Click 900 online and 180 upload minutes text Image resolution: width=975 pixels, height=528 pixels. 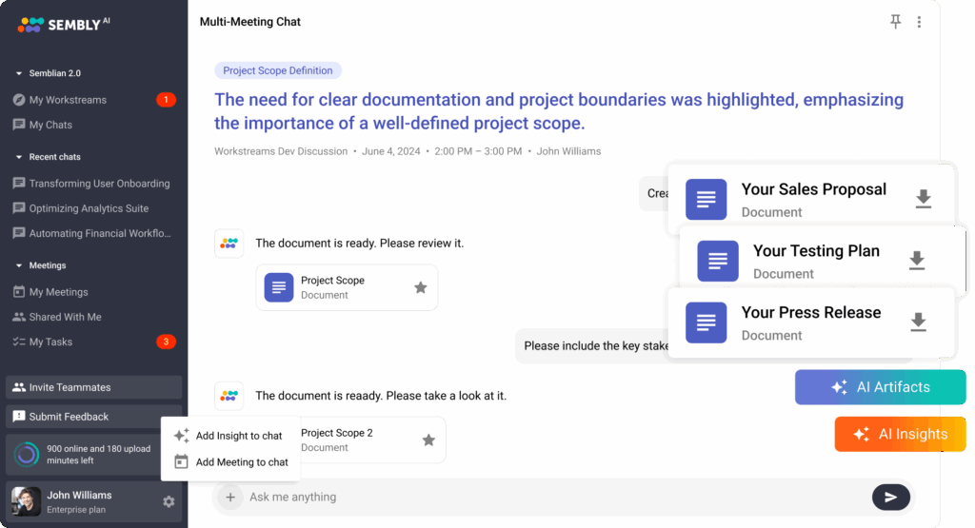99,455
